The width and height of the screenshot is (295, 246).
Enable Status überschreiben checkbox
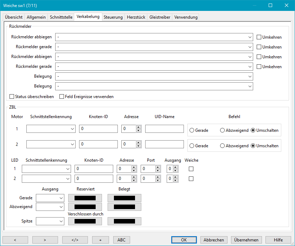12,96
